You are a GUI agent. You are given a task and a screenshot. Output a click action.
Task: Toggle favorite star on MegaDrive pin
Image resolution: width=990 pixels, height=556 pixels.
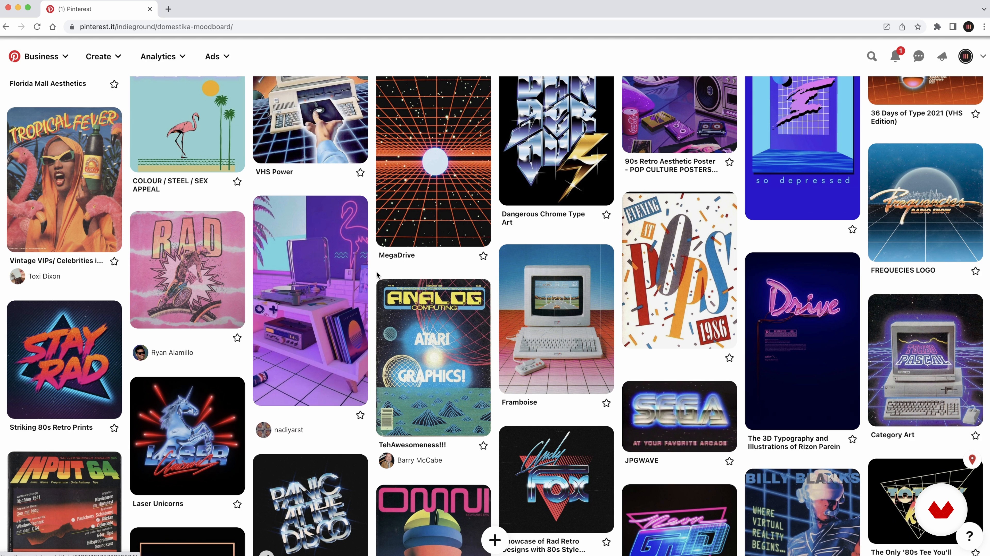483,256
